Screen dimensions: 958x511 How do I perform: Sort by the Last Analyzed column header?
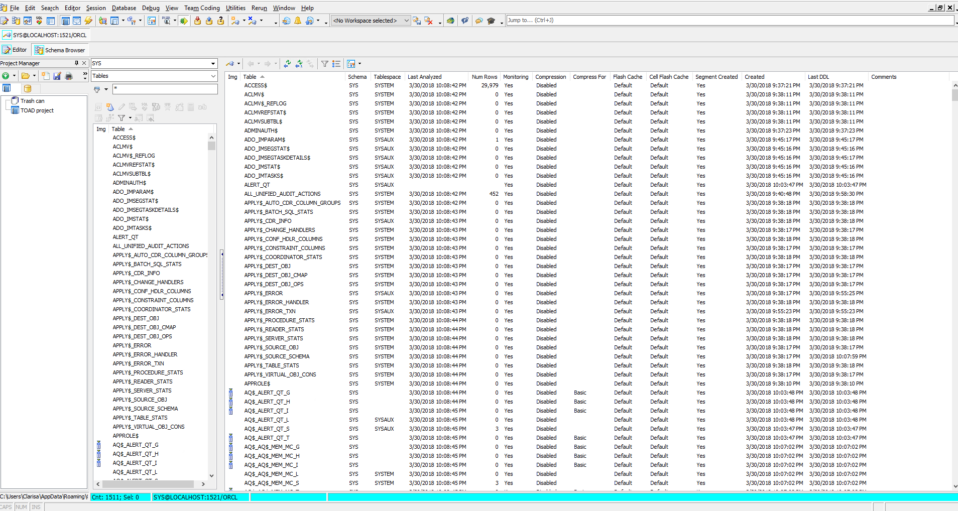425,77
